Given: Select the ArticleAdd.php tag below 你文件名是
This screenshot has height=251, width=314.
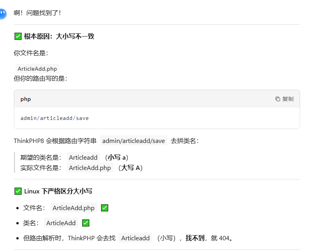Looking at the screenshot, I should coord(37,69).
